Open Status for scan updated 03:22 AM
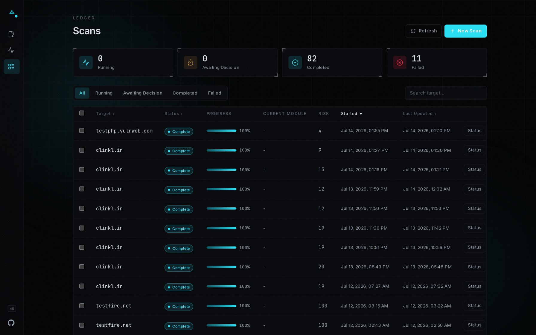Viewport: 536px width, 335px height. pyautogui.click(x=474, y=306)
